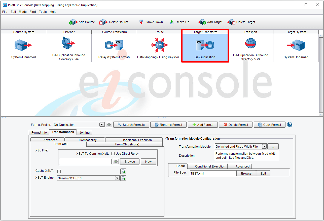Click the icon next to Format Profile dropdown
The height and width of the screenshot is (221, 324).
pos(109,125)
